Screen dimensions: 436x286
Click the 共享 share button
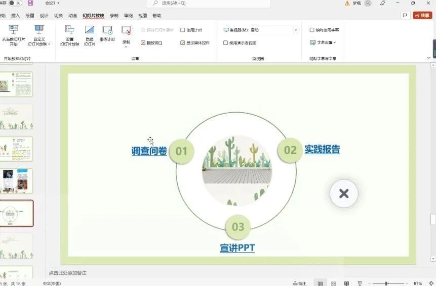pos(423,16)
